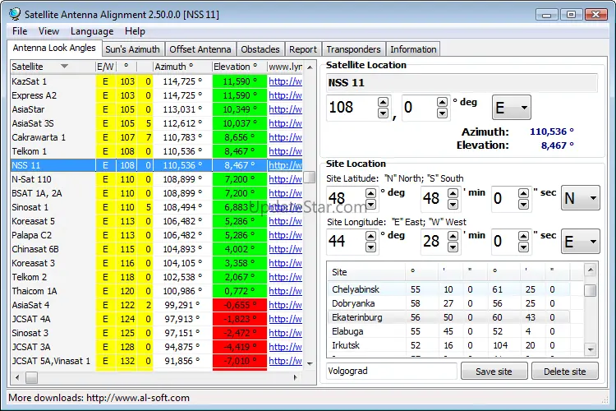Increase satellite longitude degrees spinner up arrow
This screenshot has height=411, width=616.
pos(383,102)
